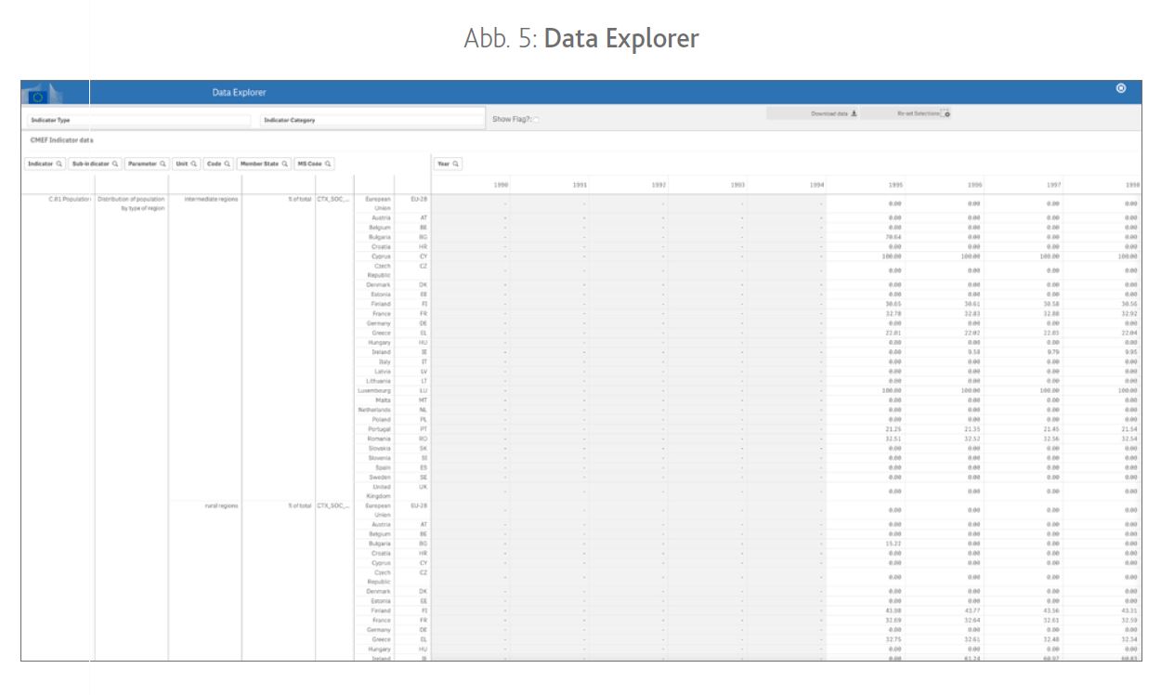Screen dimensions: 1161x695
Task: Select the MS code cell PT
Action: pyautogui.click(x=423, y=429)
